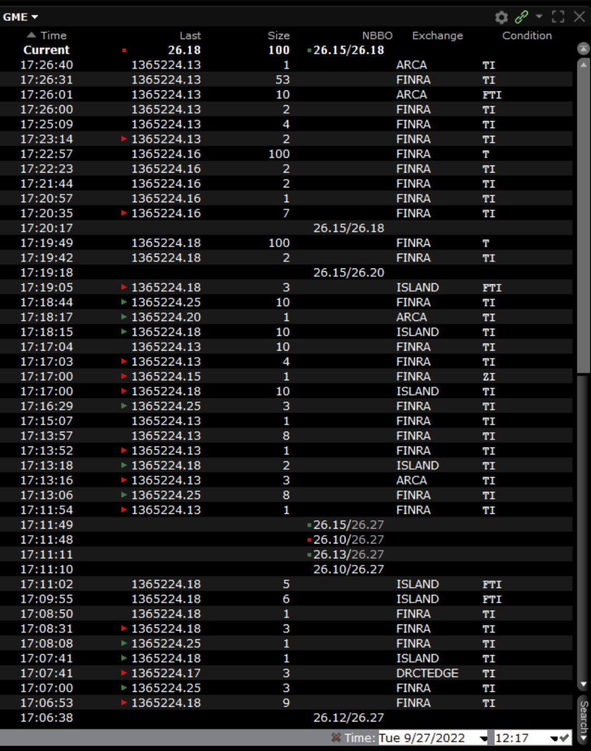The width and height of the screenshot is (591, 751).
Task: Click the green arrow in the 17:16:29 row
Action: (x=124, y=406)
